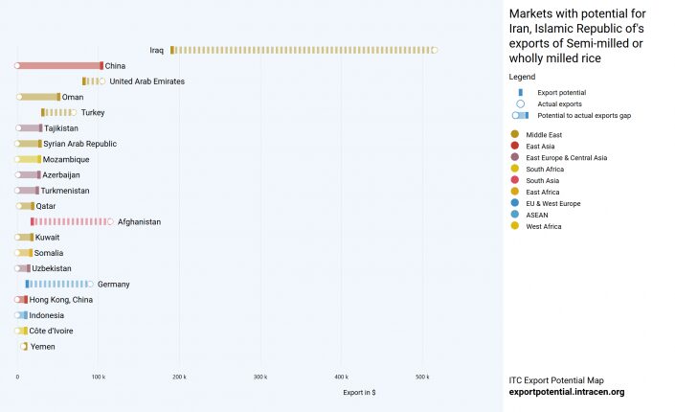Click the Tajikistan country label
The image size is (675, 412).
(x=61, y=128)
